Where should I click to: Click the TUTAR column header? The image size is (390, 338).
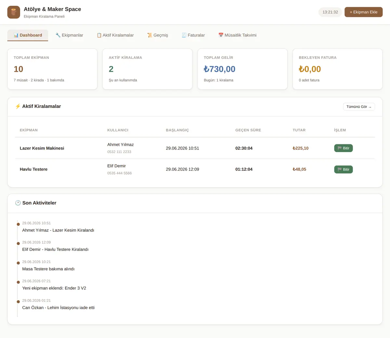pos(299,130)
